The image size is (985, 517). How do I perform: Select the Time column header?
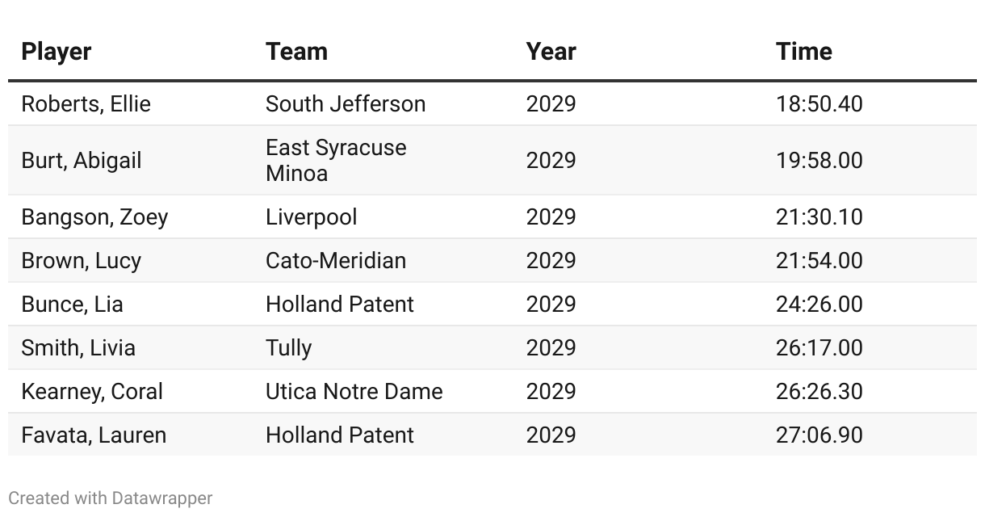click(803, 52)
